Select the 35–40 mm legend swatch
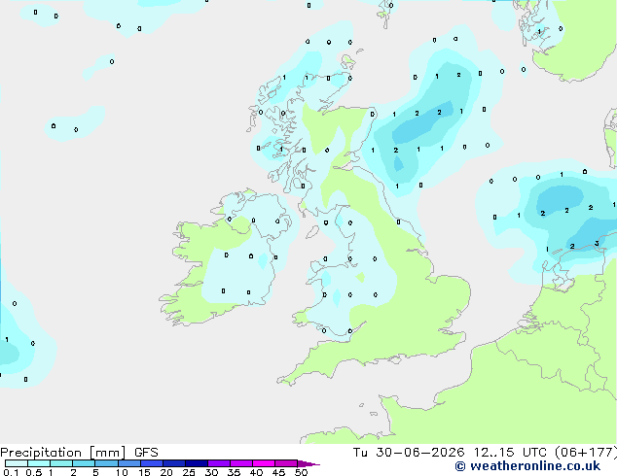This screenshot has height=476, width=617. pos(241,463)
